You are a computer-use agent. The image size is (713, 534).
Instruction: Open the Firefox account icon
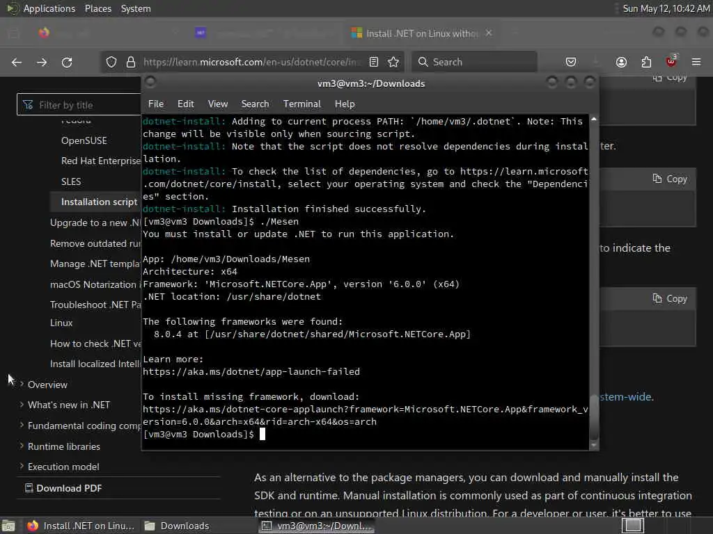point(621,62)
